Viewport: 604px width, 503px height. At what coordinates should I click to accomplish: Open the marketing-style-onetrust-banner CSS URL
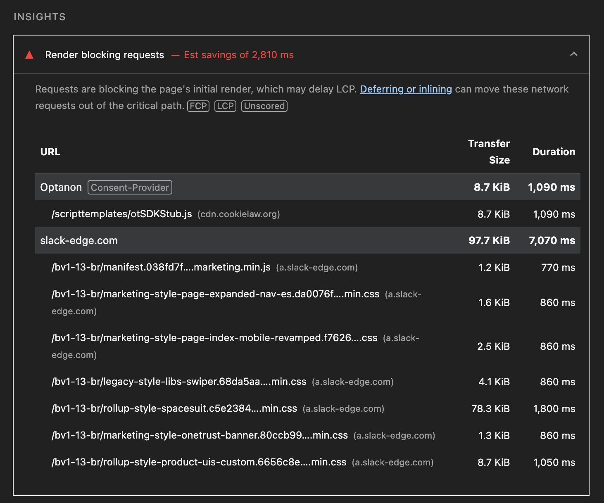(200, 435)
